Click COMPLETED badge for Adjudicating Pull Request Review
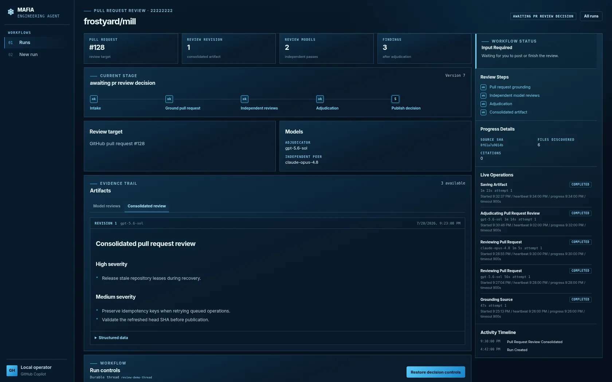 click(580, 213)
